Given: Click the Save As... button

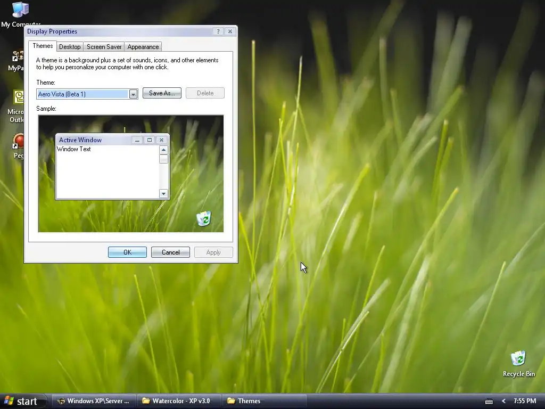Looking at the screenshot, I should (162, 93).
